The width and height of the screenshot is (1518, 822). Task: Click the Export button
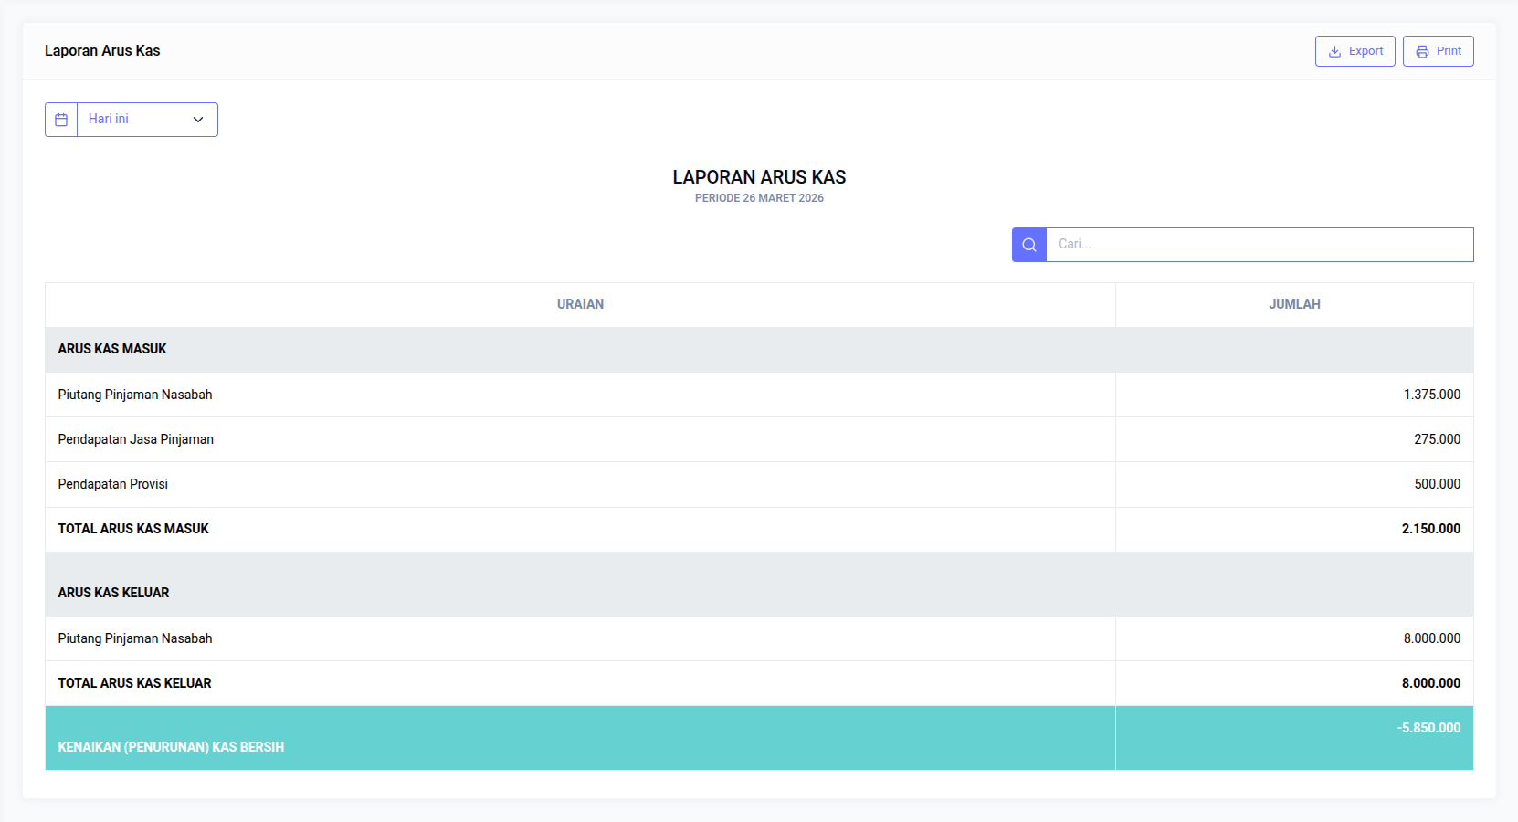(x=1355, y=51)
